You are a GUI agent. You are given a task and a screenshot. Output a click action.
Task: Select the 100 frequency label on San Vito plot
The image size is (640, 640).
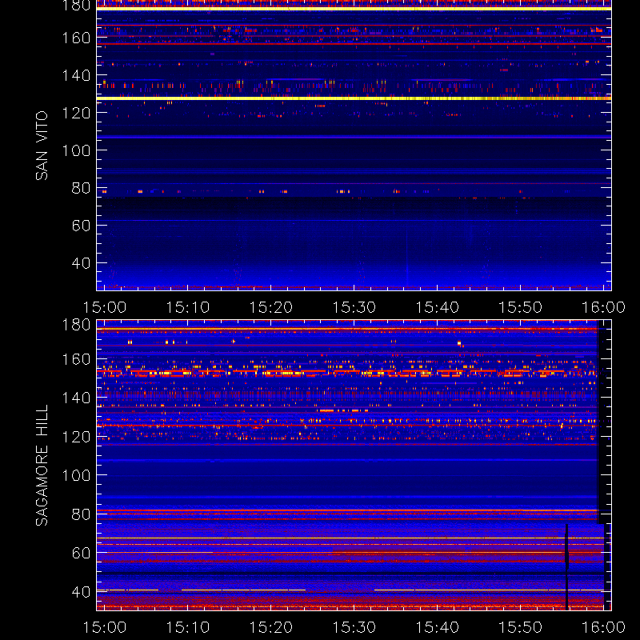click(76, 150)
